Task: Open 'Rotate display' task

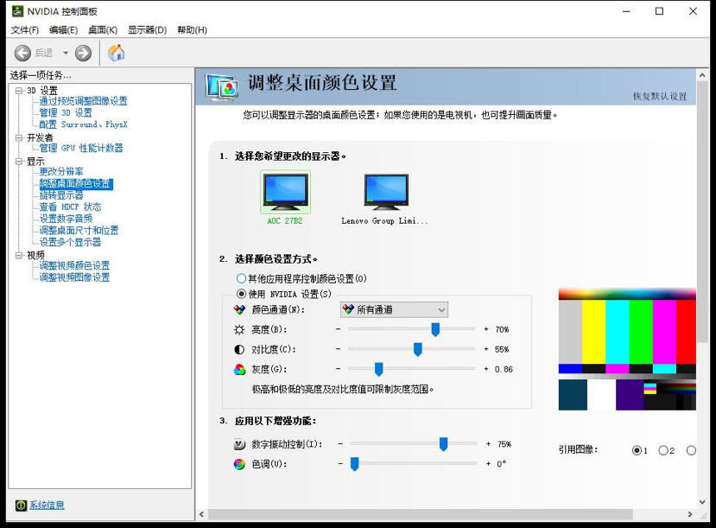Action: click(61, 195)
